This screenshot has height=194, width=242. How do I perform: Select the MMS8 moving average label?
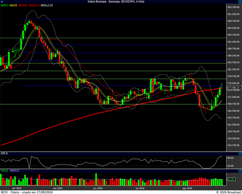tap(13, 5)
